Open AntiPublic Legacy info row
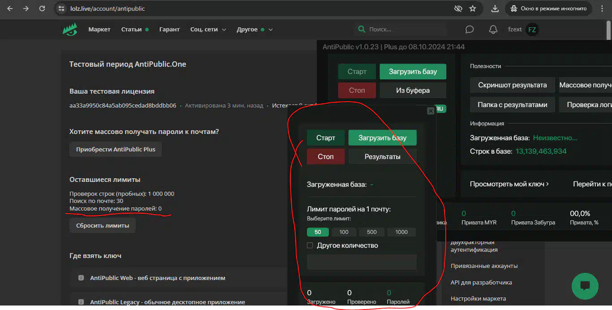The width and height of the screenshot is (612, 310). (178, 301)
